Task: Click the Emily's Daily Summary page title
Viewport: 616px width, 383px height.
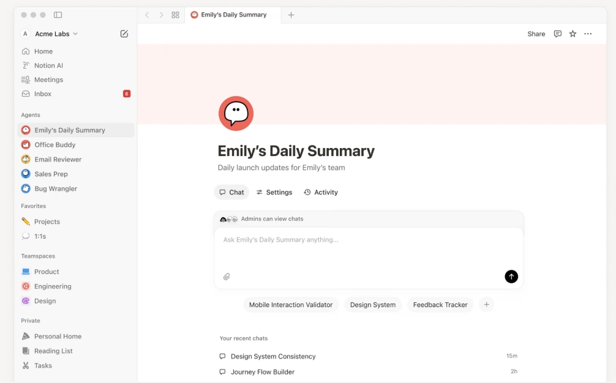Action: click(x=296, y=151)
